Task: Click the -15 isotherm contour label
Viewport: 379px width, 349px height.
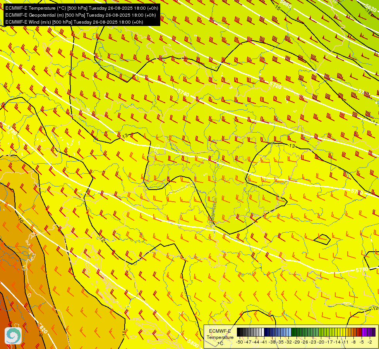Action: tap(278, 8)
